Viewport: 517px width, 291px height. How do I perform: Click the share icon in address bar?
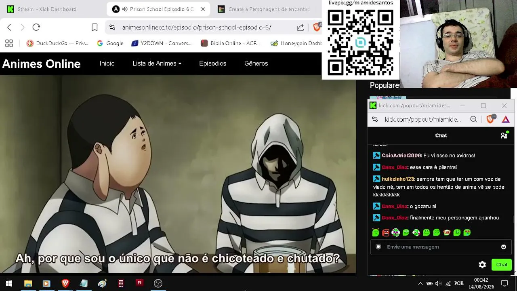click(x=301, y=27)
